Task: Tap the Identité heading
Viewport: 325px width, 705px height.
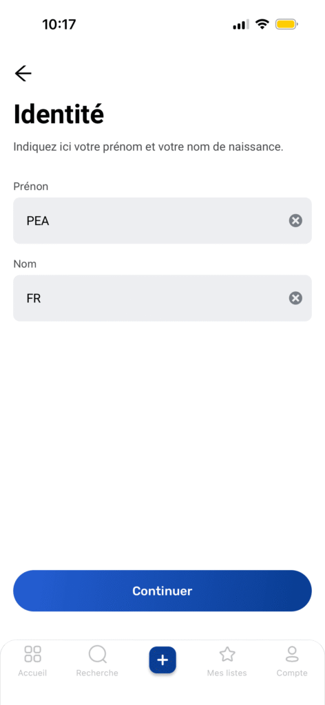Action: pos(59,114)
